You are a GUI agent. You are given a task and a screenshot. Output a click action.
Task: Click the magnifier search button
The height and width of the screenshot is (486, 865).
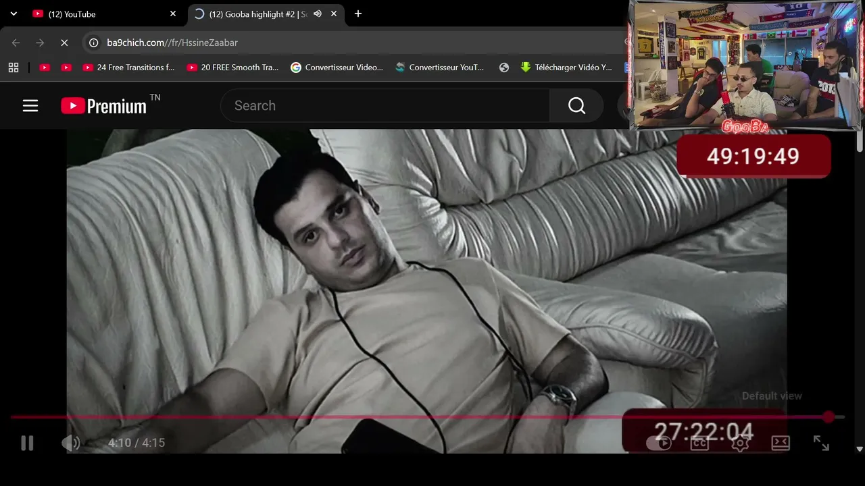pos(576,105)
